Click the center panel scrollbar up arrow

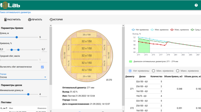click(123, 26)
